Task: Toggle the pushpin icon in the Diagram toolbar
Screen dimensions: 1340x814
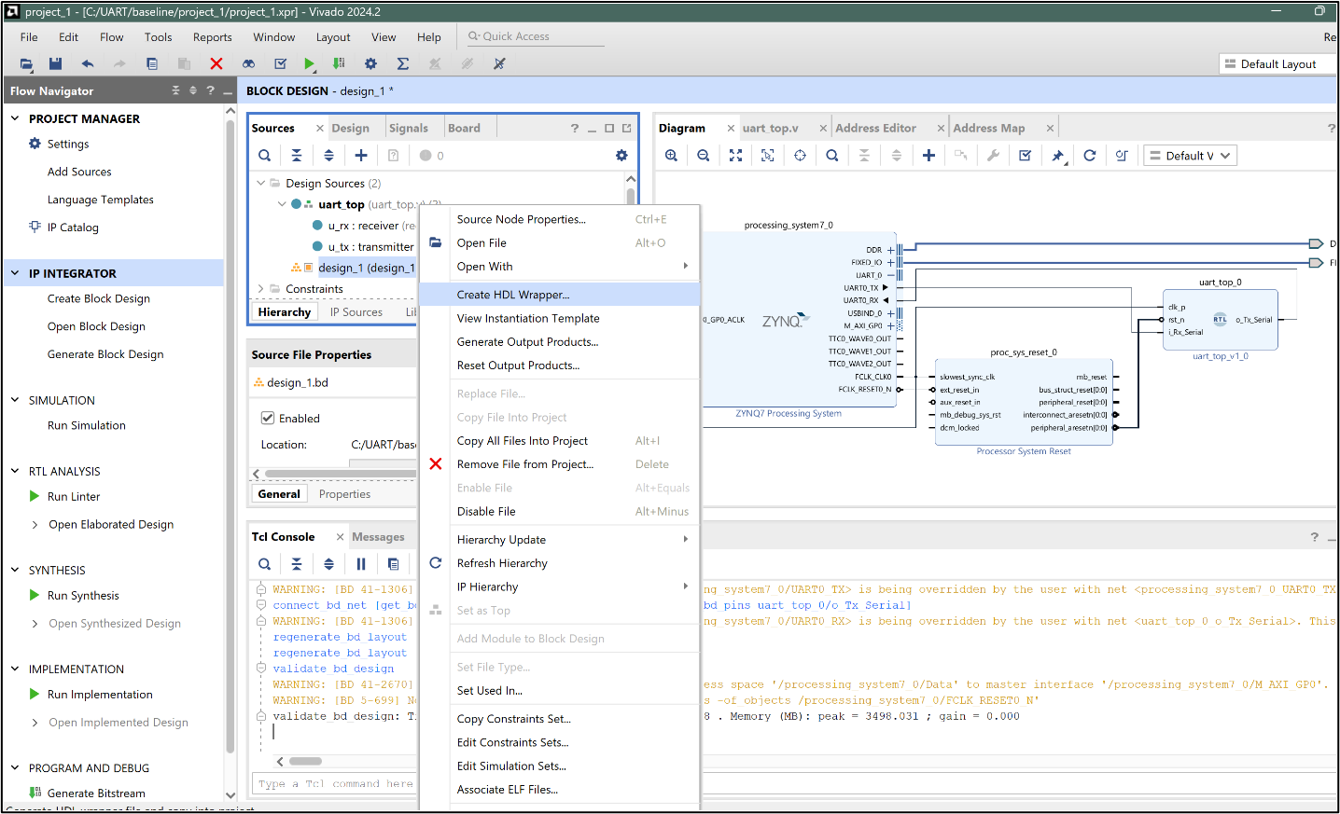Action: point(1057,155)
